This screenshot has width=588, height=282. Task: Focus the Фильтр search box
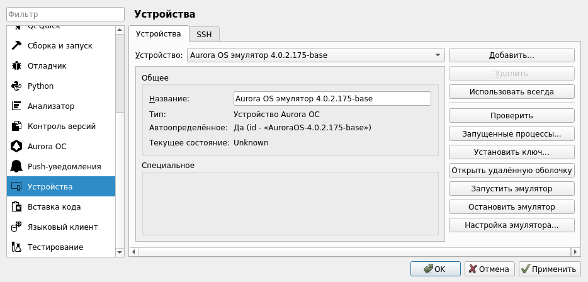[x=66, y=14]
